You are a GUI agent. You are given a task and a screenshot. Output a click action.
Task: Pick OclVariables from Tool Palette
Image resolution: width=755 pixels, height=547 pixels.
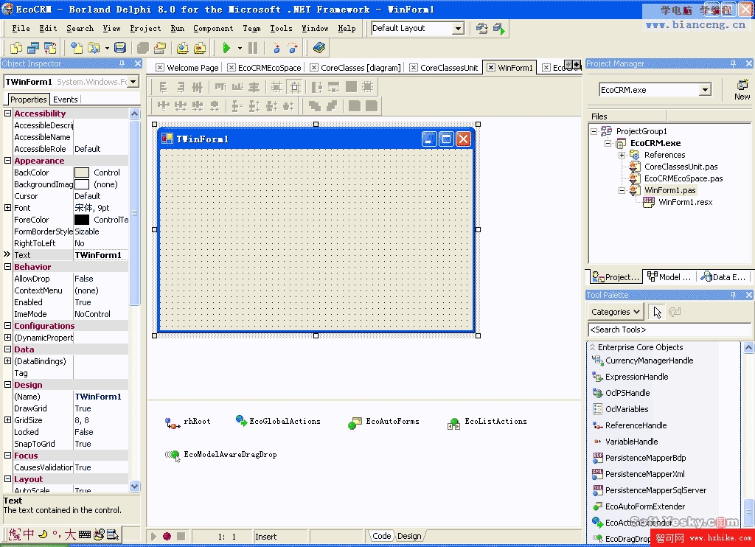tap(621, 409)
